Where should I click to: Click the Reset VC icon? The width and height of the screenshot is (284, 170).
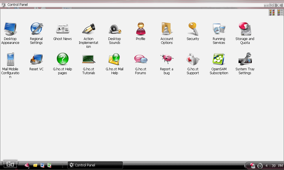pos(36,59)
